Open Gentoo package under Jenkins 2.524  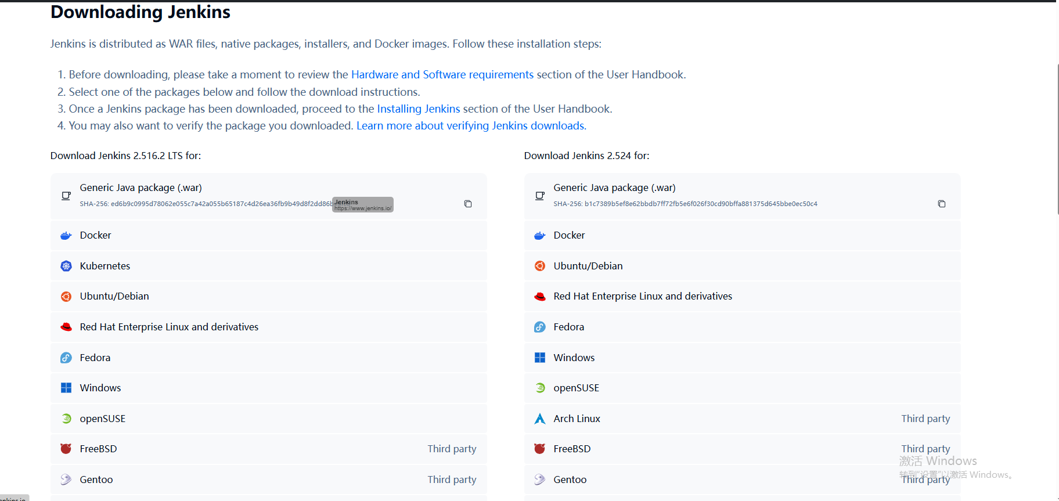pyautogui.click(x=743, y=480)
